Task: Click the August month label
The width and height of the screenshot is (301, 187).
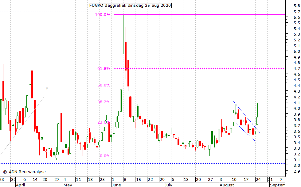Action: [227, 185]
